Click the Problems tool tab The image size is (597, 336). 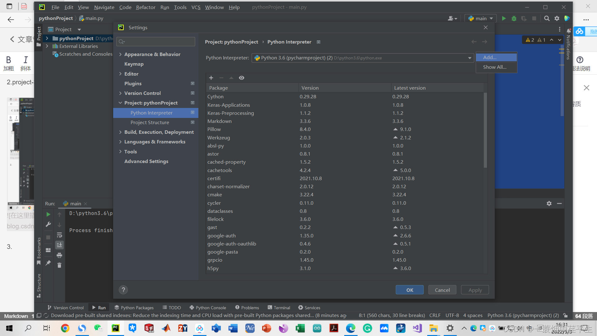pos(247,308)
